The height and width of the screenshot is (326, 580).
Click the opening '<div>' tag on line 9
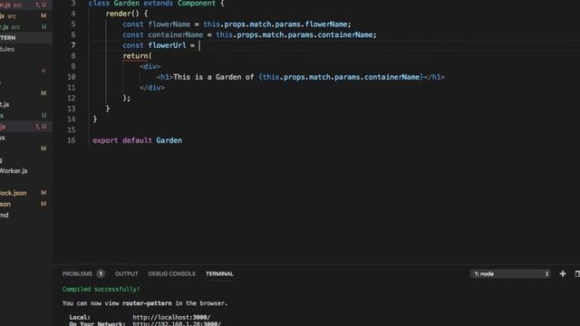click(x=150, y=66)
